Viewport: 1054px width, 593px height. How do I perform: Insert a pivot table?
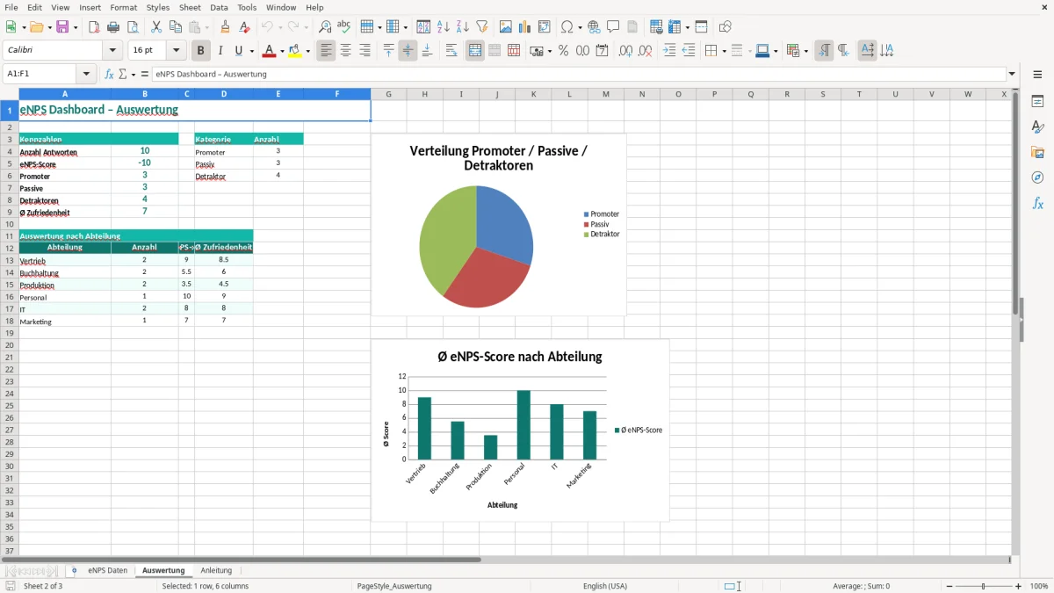pos(545,27)
